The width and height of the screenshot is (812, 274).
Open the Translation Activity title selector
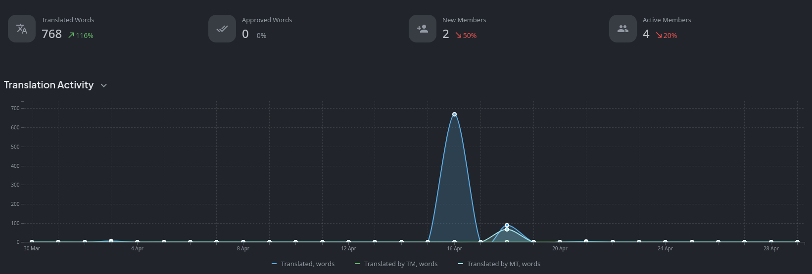[48, 85]
